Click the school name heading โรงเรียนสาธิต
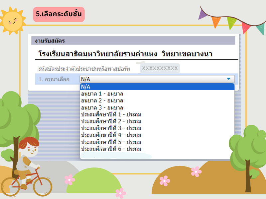This screenshot has height=199, width=266. 125,54
